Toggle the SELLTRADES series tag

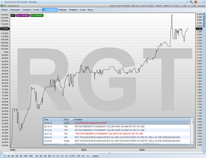tap(23, 15)
